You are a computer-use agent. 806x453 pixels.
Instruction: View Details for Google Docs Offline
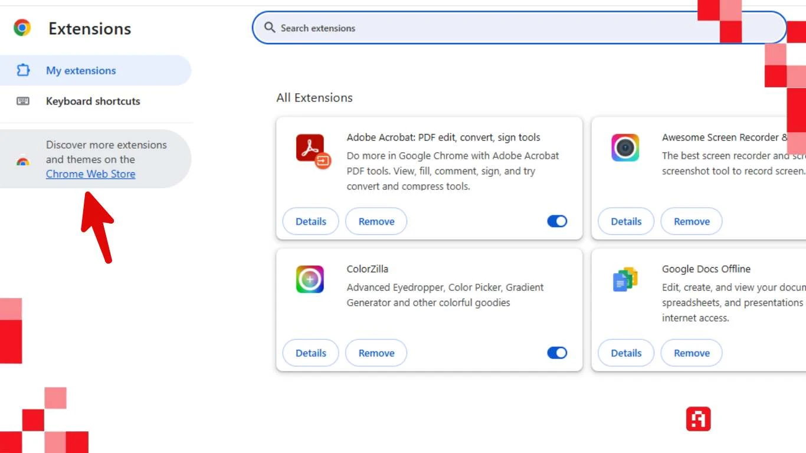point(625,353)
